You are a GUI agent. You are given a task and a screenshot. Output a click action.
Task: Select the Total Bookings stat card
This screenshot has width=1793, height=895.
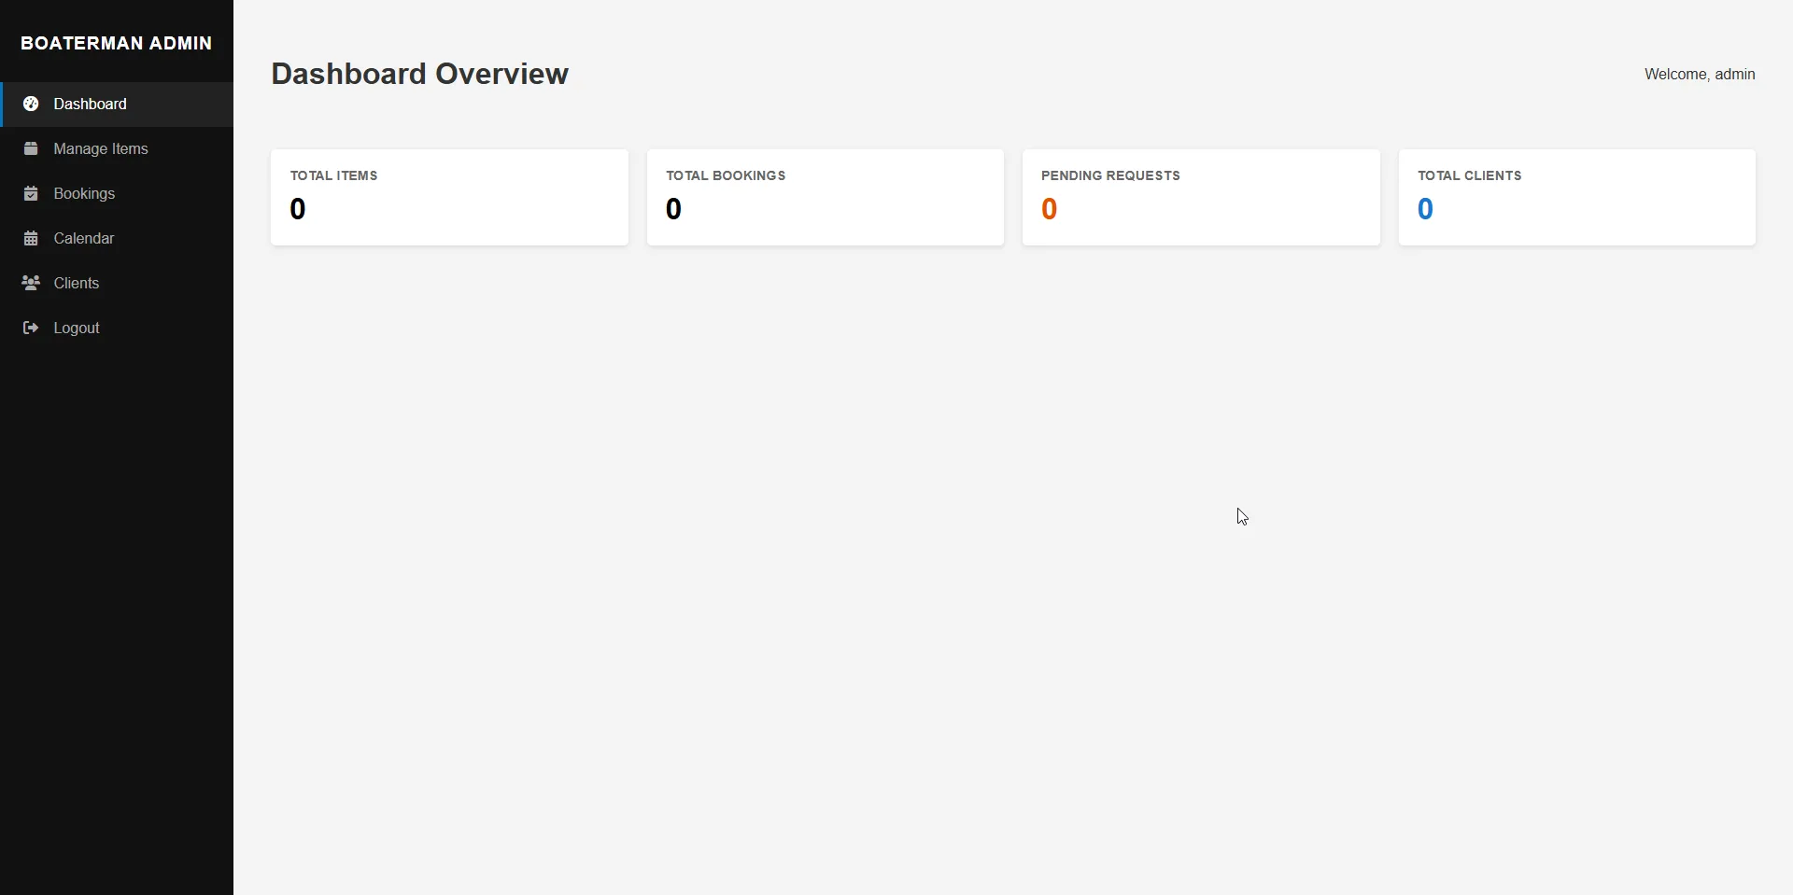tap(825, 197)
